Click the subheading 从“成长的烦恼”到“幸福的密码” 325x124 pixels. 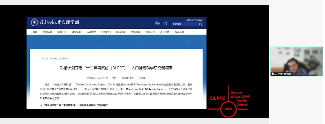74,105
